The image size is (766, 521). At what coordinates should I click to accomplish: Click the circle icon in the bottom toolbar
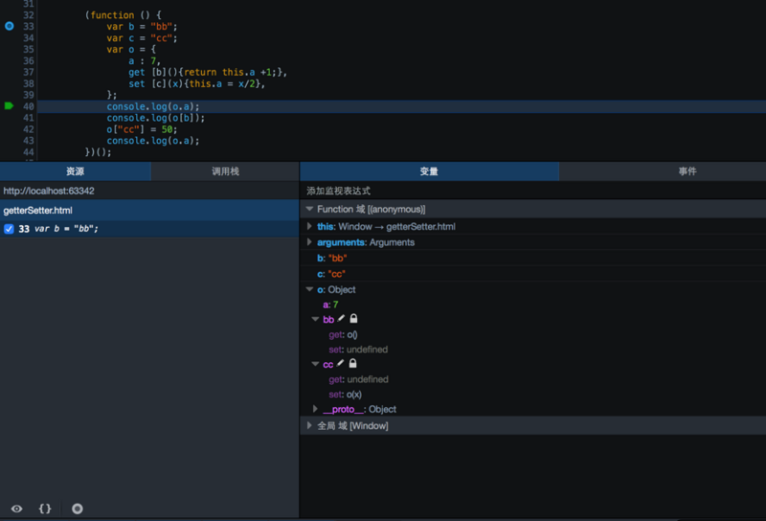coord(78,509)
